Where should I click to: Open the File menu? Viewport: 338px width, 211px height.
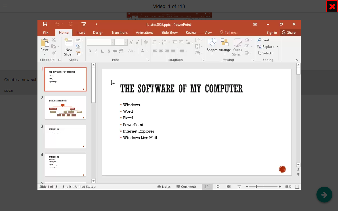click(46, 33)
